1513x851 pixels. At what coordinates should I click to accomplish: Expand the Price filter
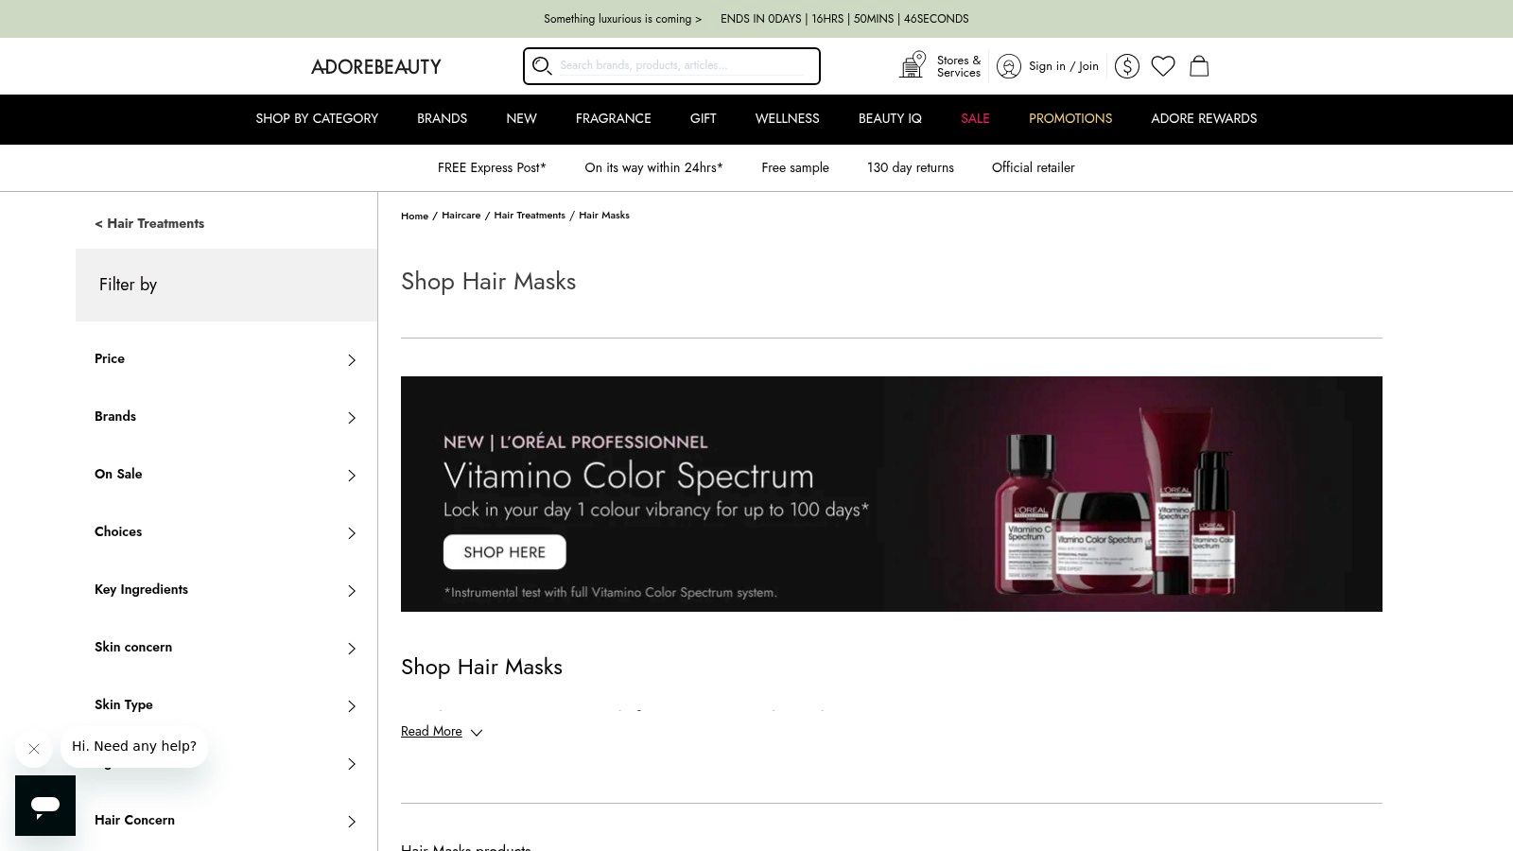pyautogui.click(x=226, y=359)
